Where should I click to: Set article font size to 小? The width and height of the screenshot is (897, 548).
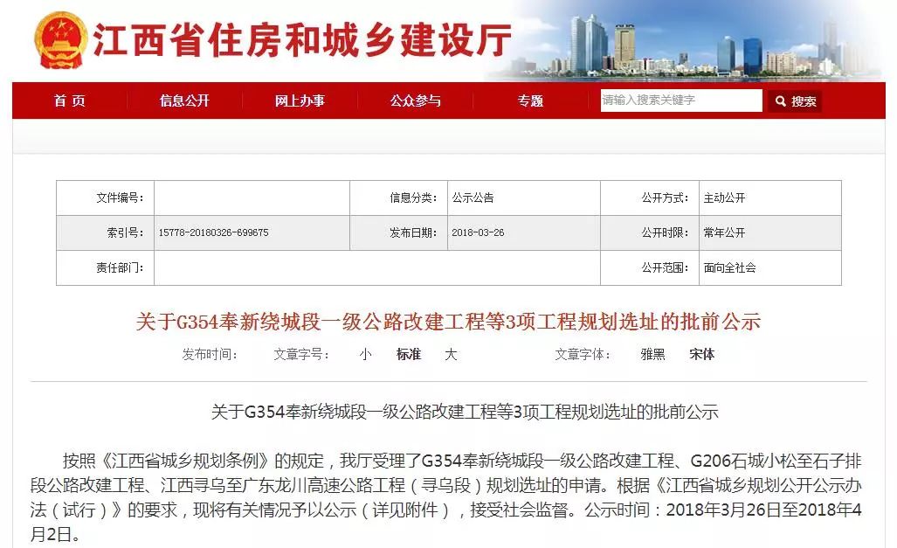[x=364, y=355]
